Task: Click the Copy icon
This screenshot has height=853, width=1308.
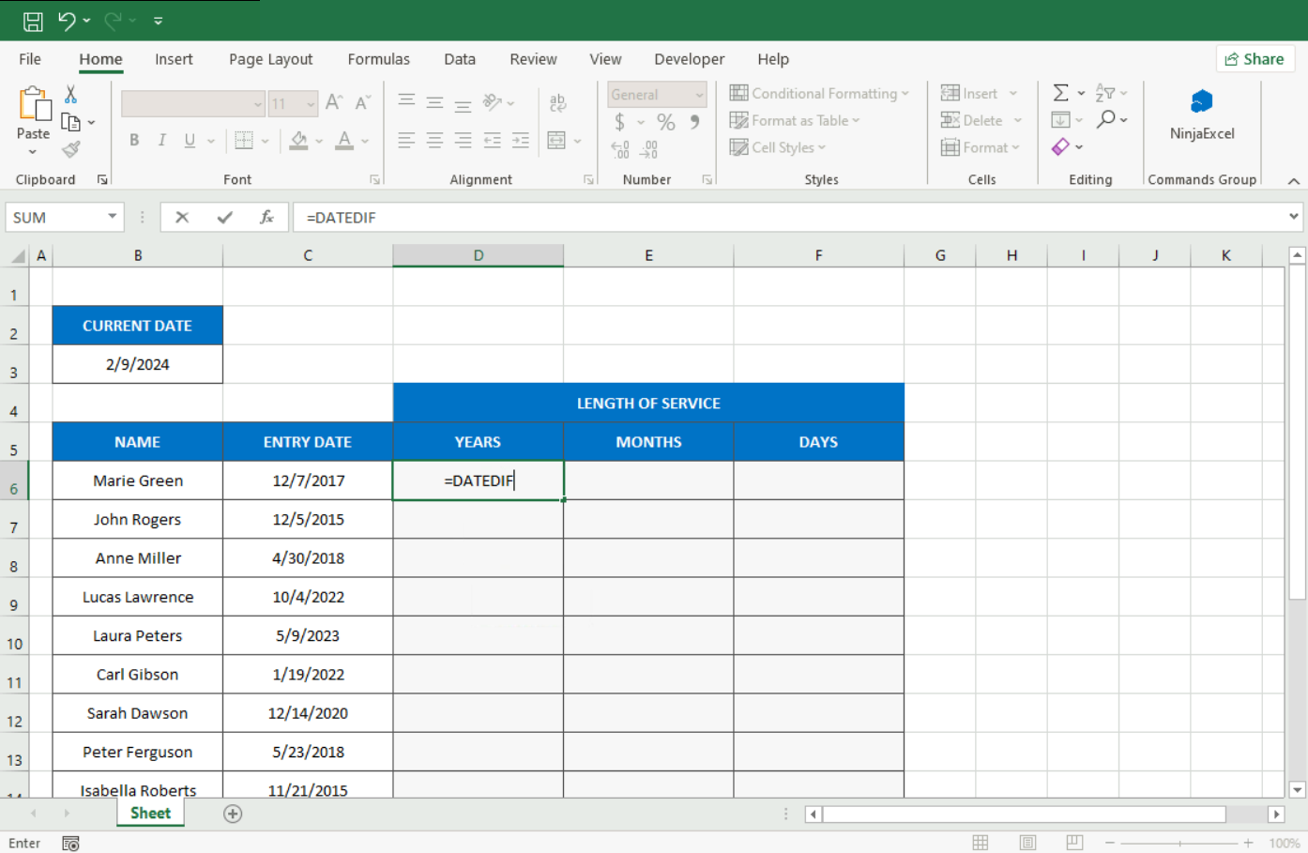Action: coord(70,122)
